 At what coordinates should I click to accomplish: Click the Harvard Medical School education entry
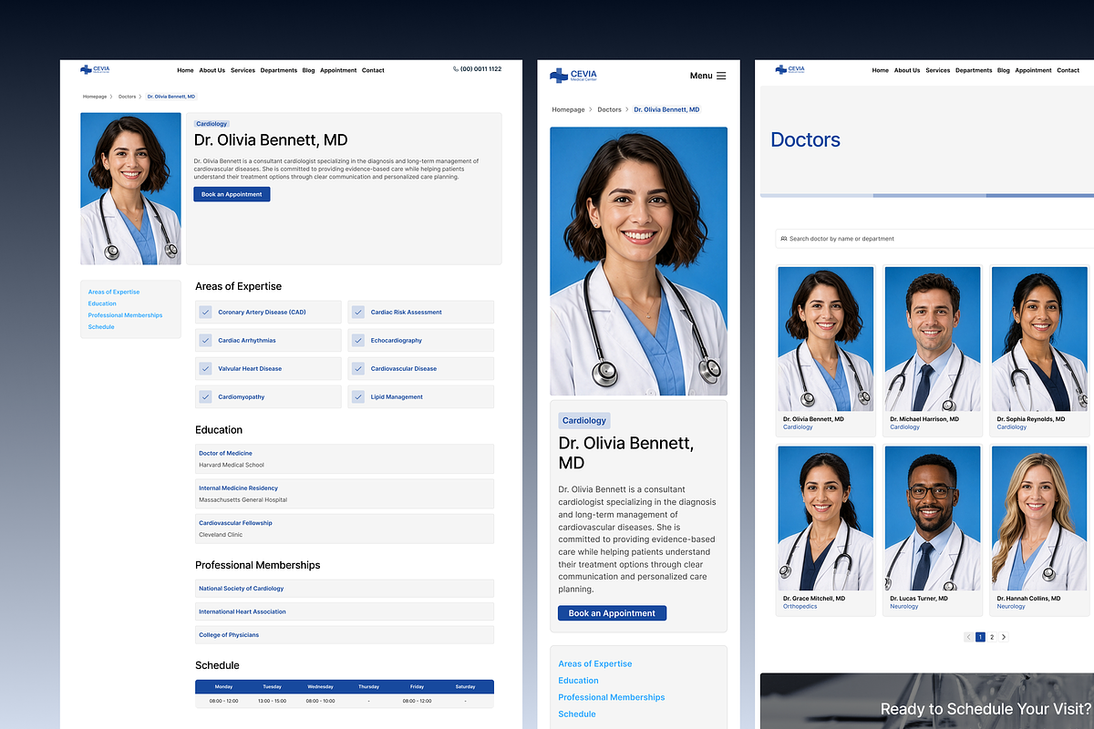345,459
